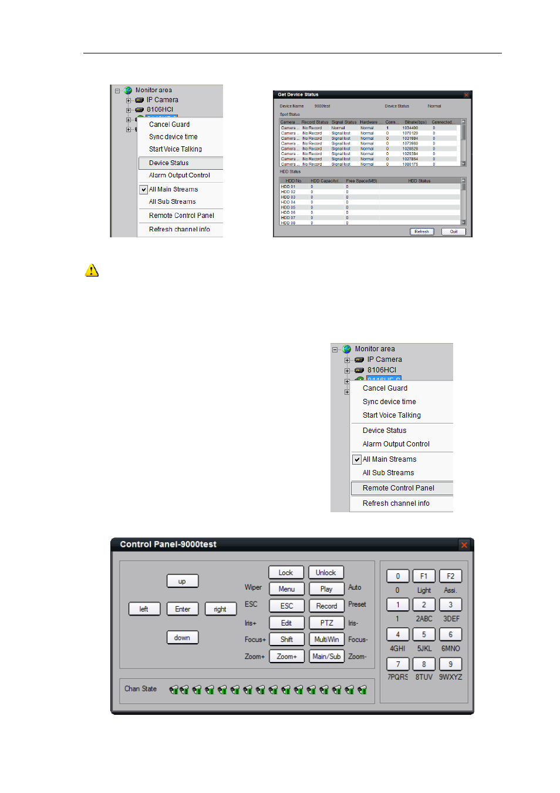
Task: Select Alarm Output Control in the top context menu
Action: pyautogui.click(x=181, y=175)
